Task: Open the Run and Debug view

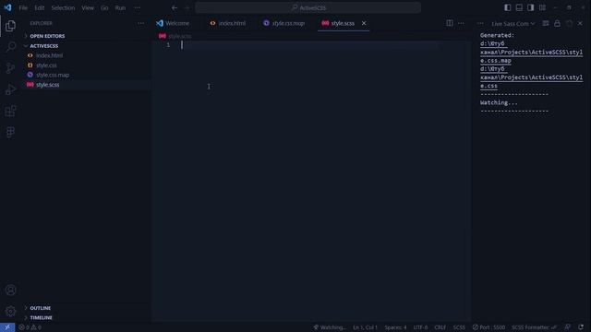Action: pos(10,89)
